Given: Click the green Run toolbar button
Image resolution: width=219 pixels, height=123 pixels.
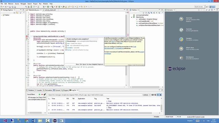Looking at the screenshot, I should point(48,7).
